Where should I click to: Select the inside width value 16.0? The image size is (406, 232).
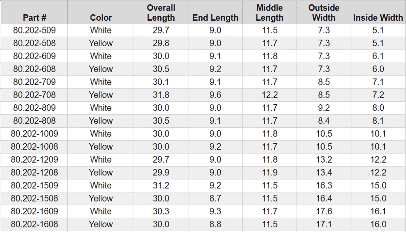pyautogui.click(x=378, y=225)
